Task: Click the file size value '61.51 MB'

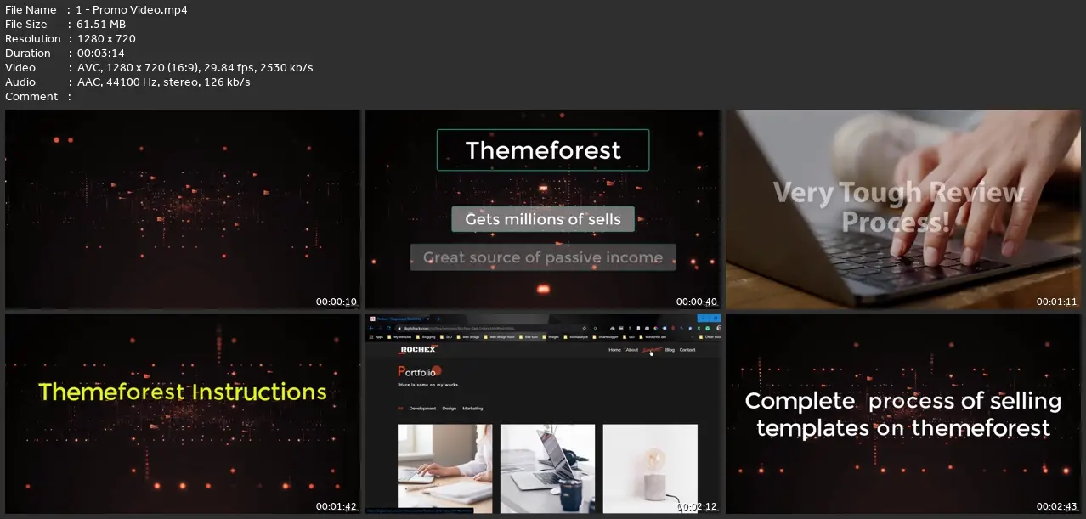Action: coord(101,24)
